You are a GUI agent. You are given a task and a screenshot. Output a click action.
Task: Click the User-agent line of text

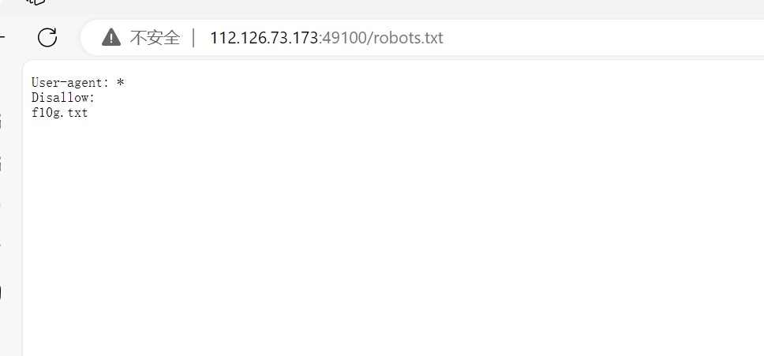pyautogui.click(x=78, y=82)
